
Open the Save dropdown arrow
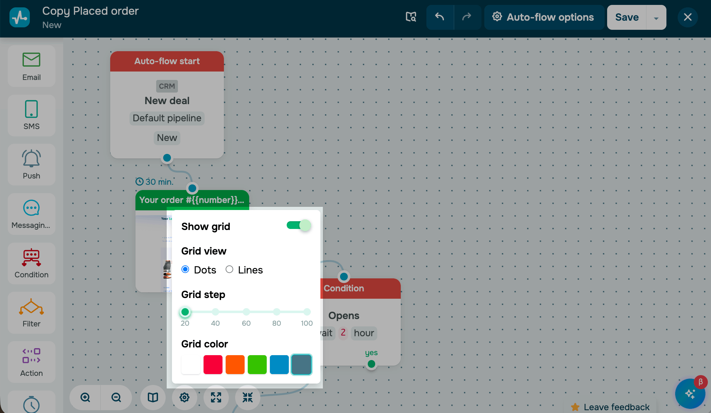[x=656, y=18]
